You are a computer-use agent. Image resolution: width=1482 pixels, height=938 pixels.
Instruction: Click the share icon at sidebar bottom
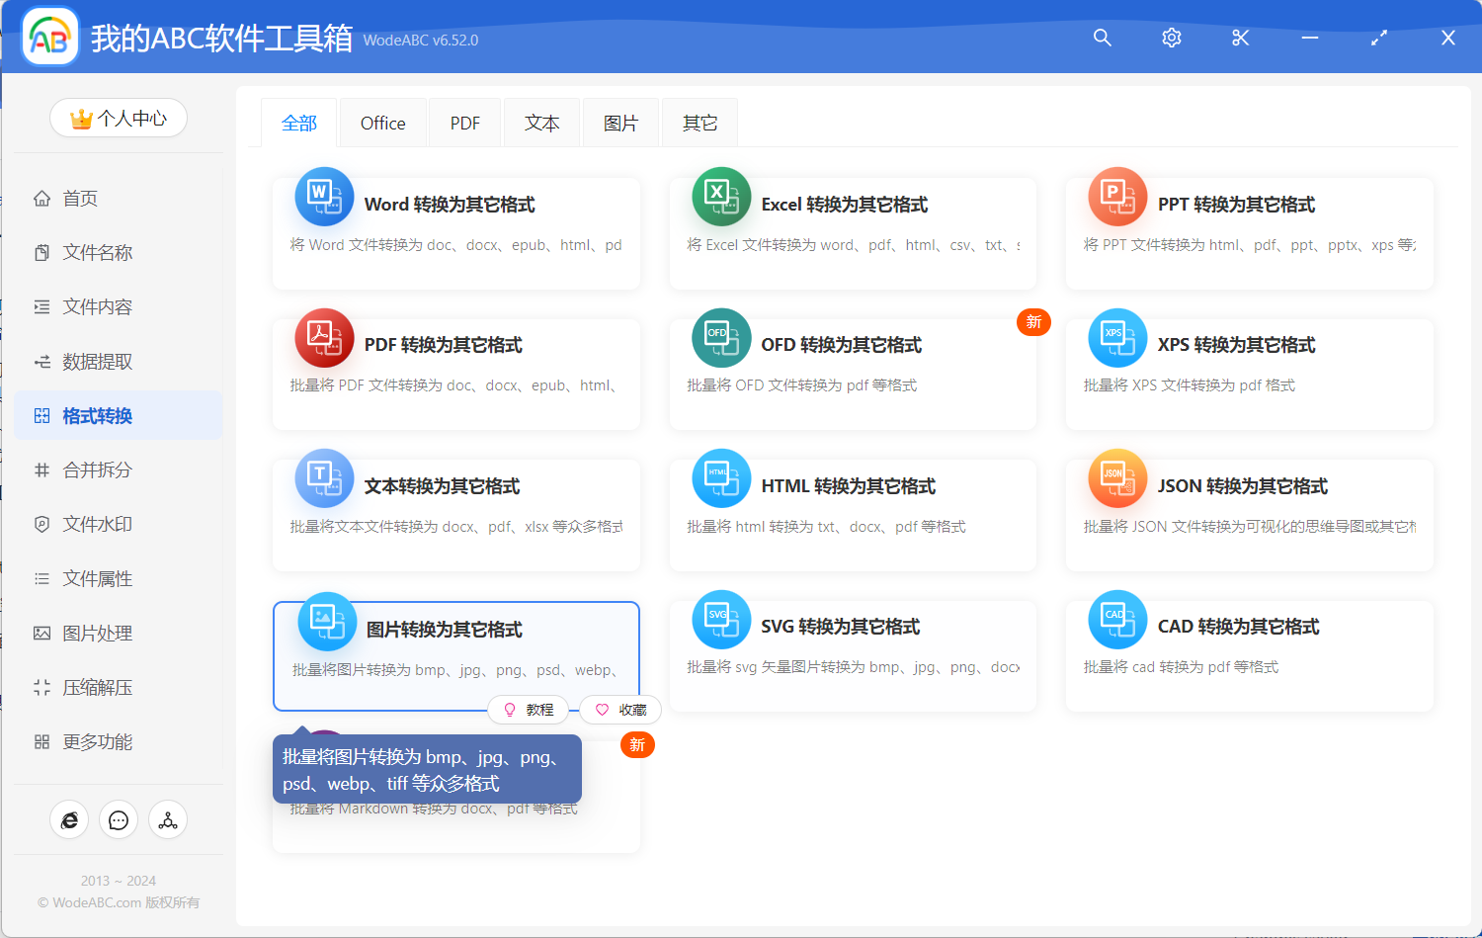[x=168, y=819]
